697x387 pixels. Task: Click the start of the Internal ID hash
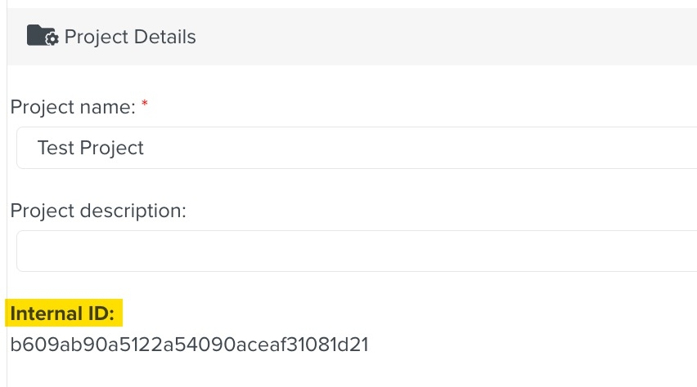click(x=12, y=345)
